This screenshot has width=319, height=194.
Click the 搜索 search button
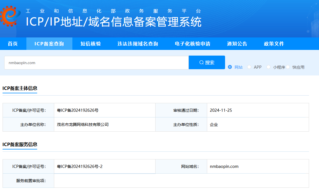pos(207,62)
